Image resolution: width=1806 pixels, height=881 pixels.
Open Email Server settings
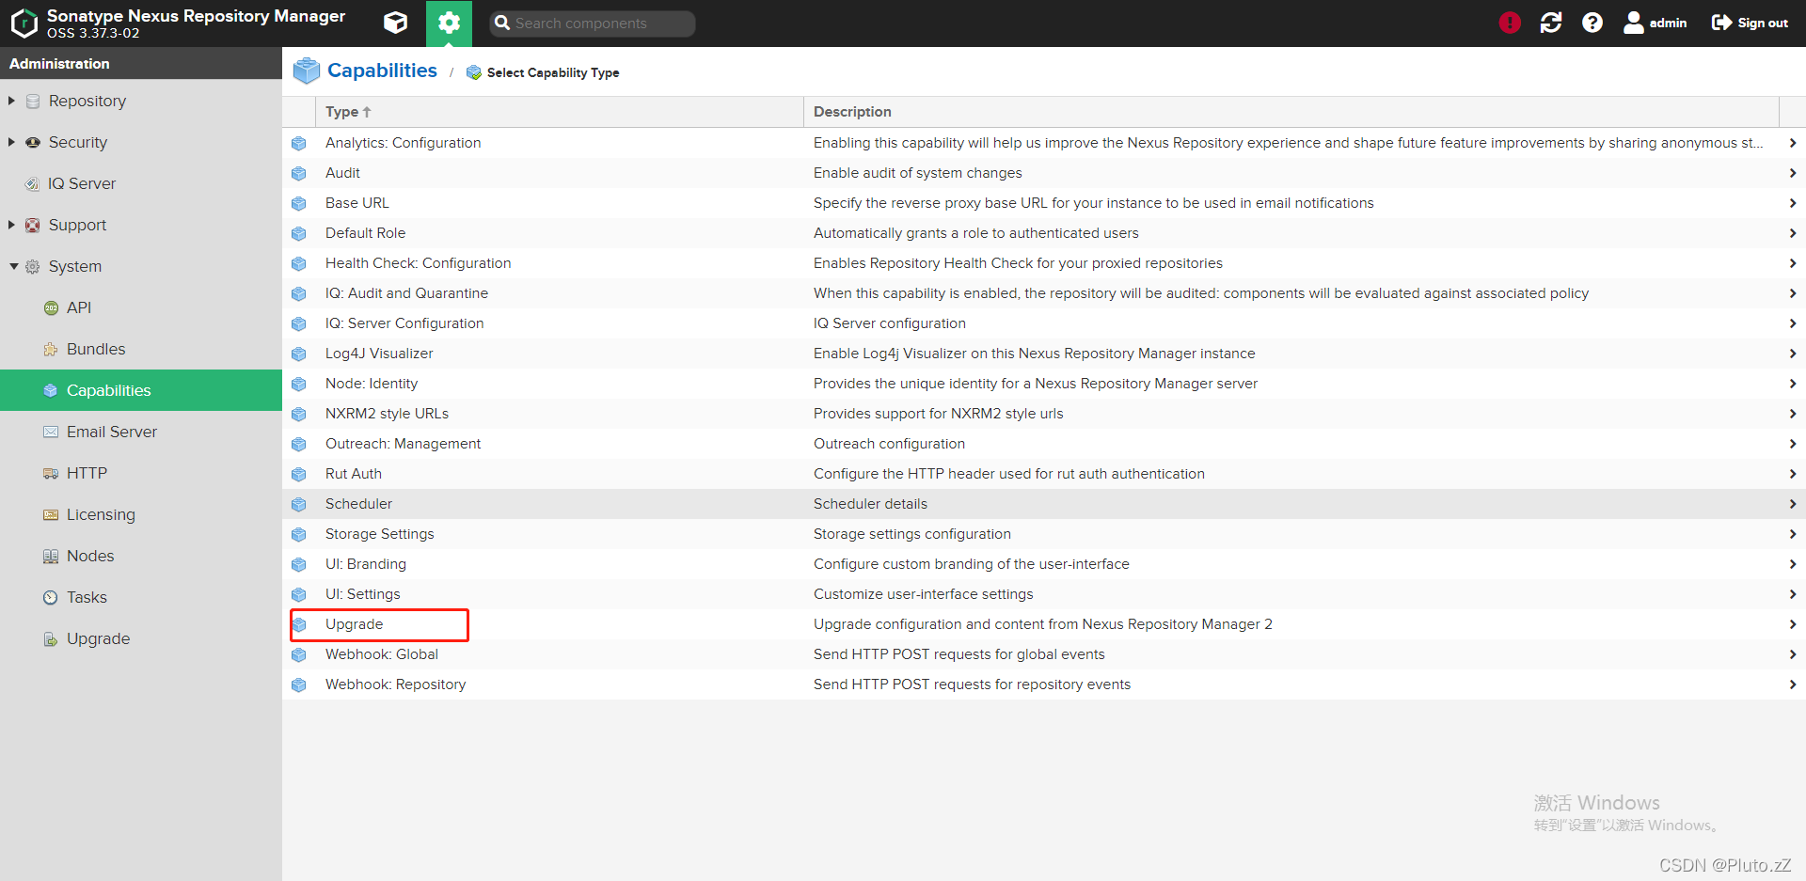tap(112, 432)
